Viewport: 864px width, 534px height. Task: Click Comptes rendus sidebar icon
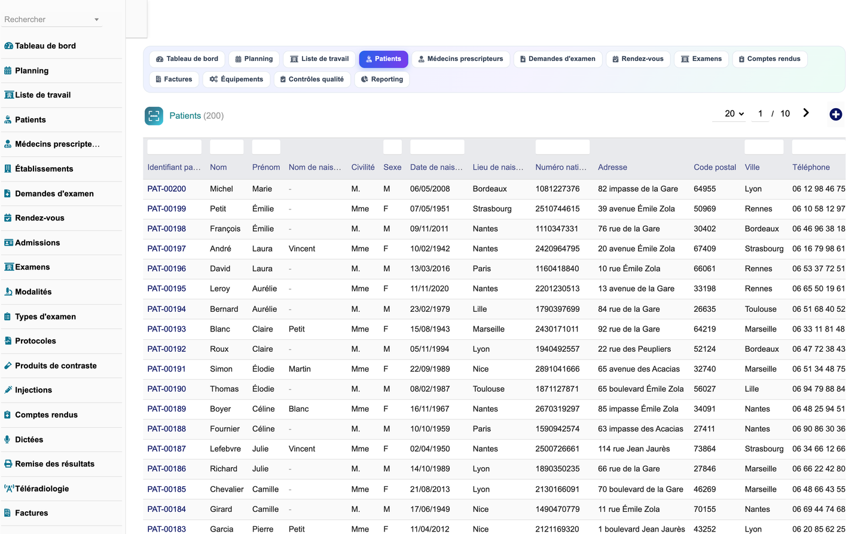point(8,415)
